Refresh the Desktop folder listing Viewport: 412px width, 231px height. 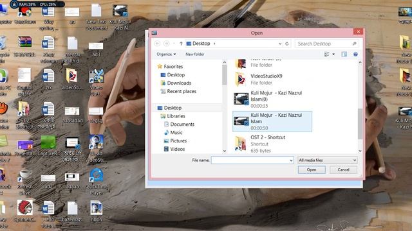[287, 44]
